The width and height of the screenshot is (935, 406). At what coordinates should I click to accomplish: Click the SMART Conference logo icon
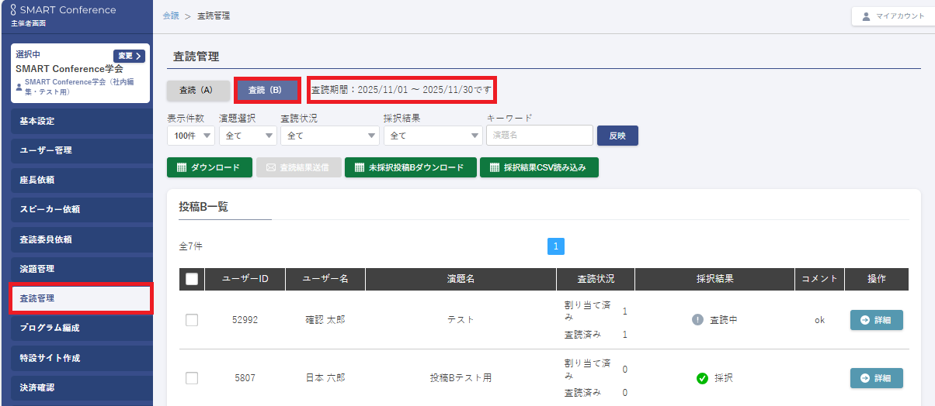pos(13,10)
